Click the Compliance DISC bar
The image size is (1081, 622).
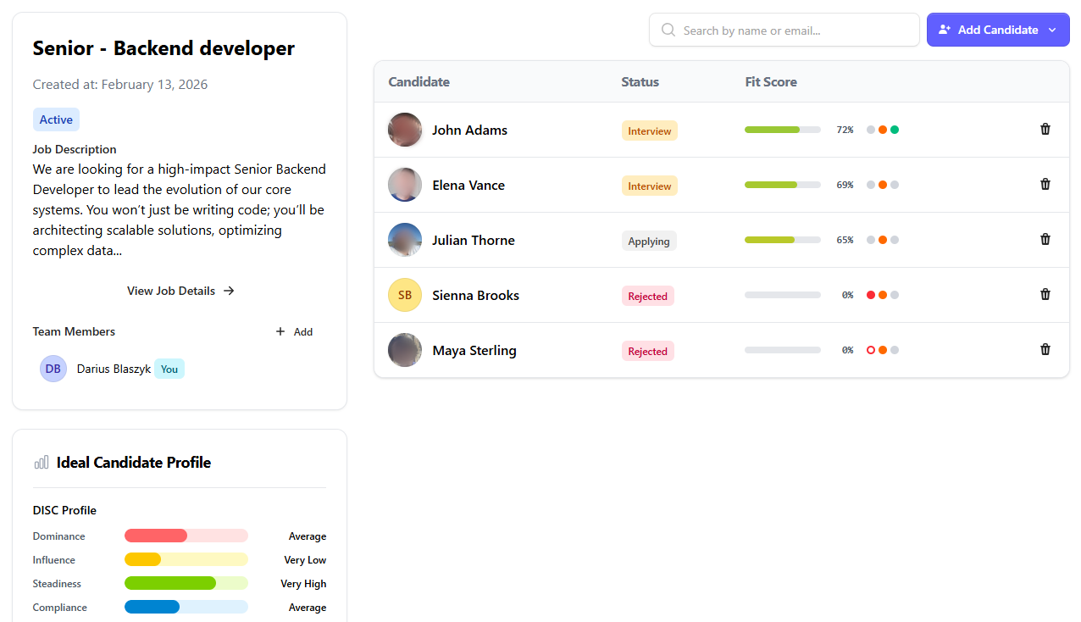click(186, 607)
